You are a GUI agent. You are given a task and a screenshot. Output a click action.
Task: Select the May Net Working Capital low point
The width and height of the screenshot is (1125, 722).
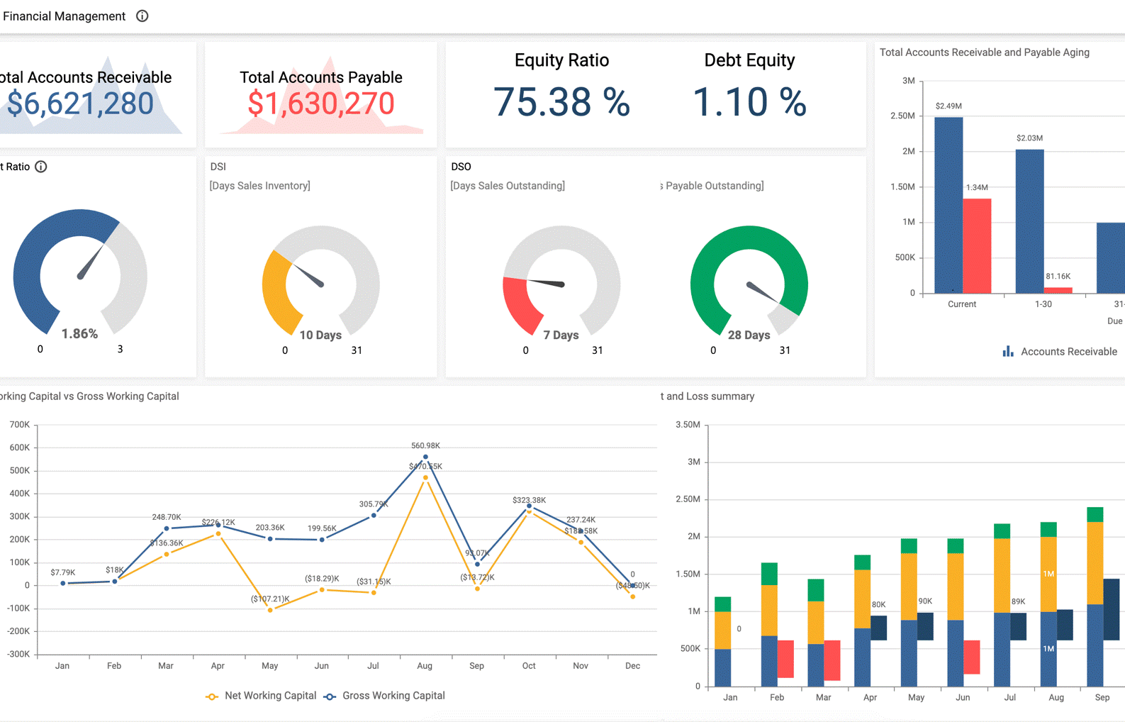coord(270,610)
